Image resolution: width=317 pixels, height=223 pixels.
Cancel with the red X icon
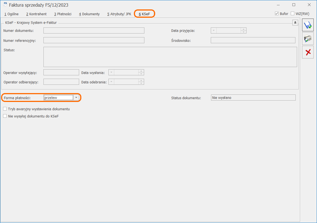(308, 52)
